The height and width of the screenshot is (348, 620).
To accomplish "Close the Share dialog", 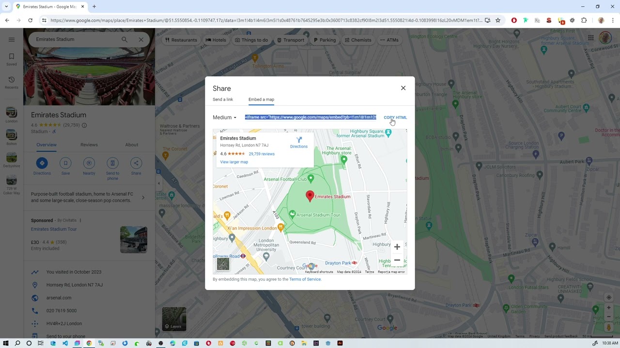I will point(403,88).
